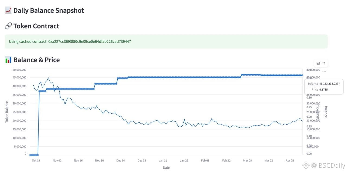This screenshot has width=347, height=172.
Task: Click 50,000,000 on the Token Balance axis
Action: click(x=20, y=70)
